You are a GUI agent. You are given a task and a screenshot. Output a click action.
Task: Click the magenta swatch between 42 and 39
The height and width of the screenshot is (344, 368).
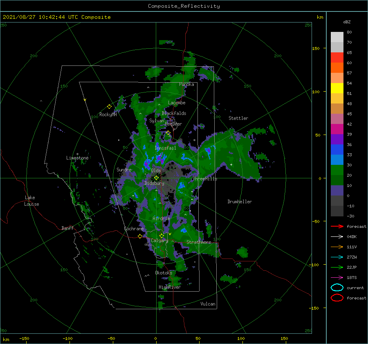337,129
